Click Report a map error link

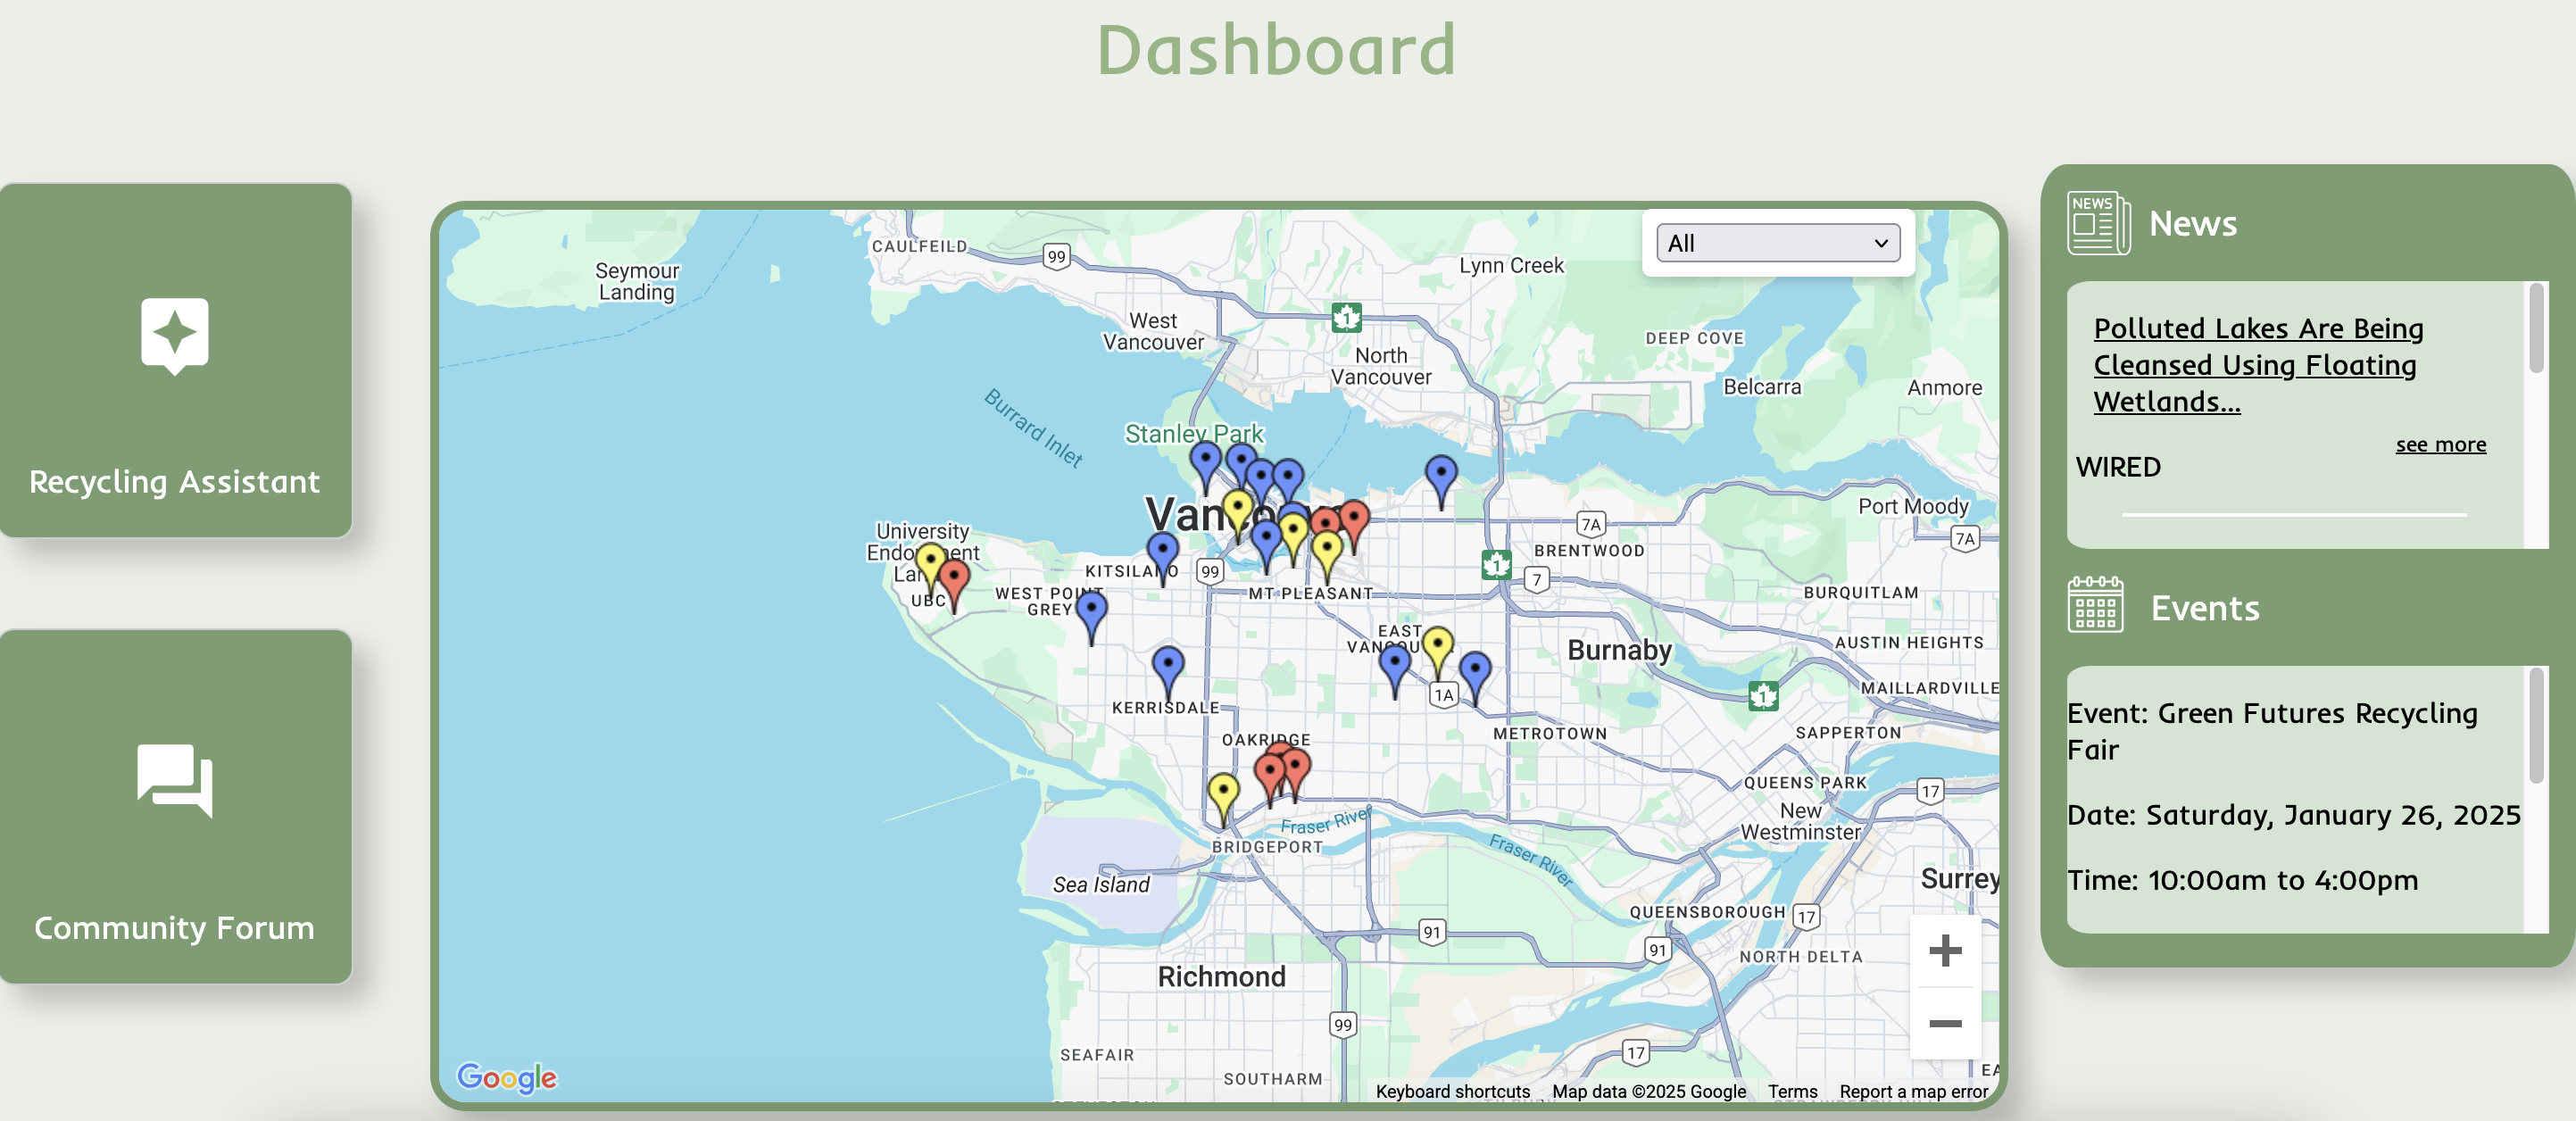[1912, 1091]
